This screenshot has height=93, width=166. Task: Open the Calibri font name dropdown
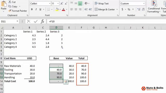pyautogui.click(x=50, y=4)
